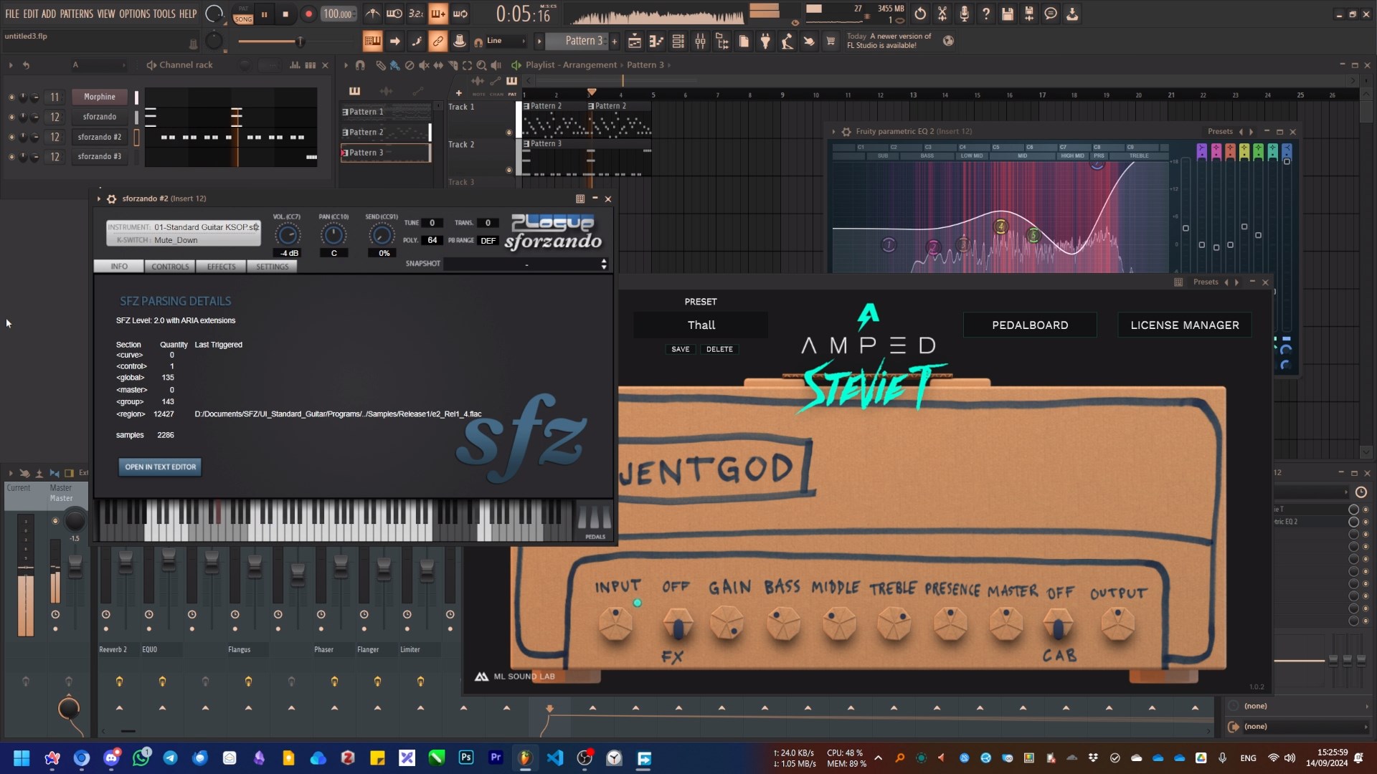
Task: Flip the FX switch on the amp
Action: click(x=677, y=626)
